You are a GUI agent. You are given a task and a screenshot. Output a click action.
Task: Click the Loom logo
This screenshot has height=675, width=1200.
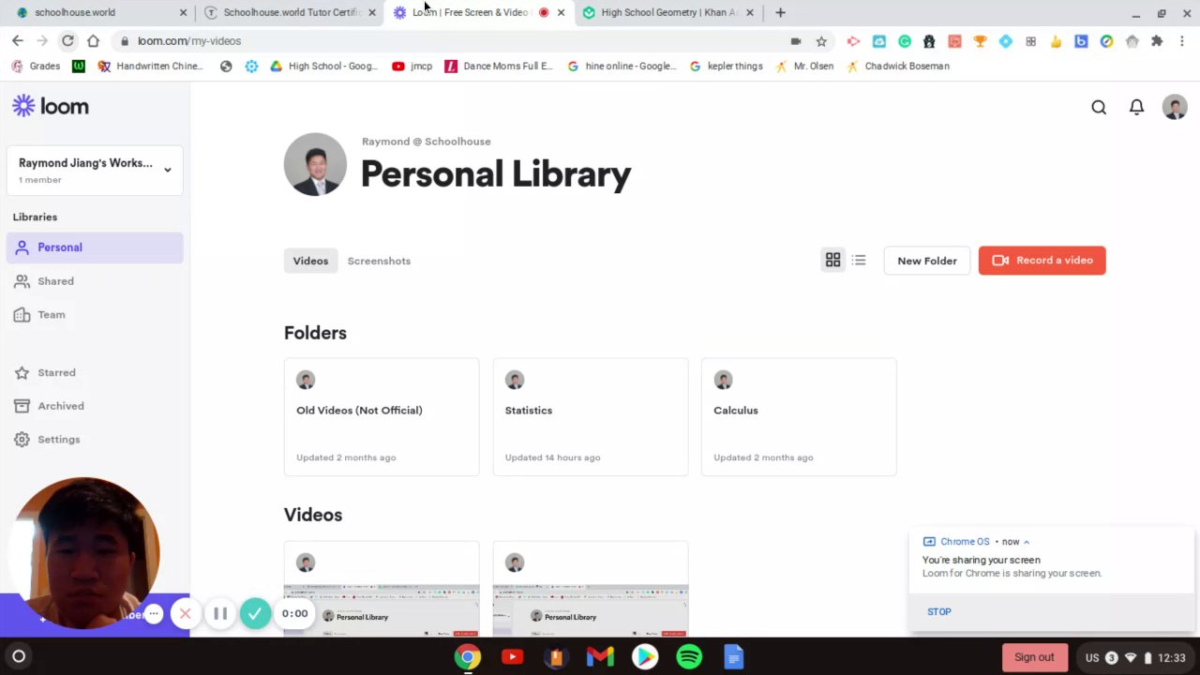(51, 106)
